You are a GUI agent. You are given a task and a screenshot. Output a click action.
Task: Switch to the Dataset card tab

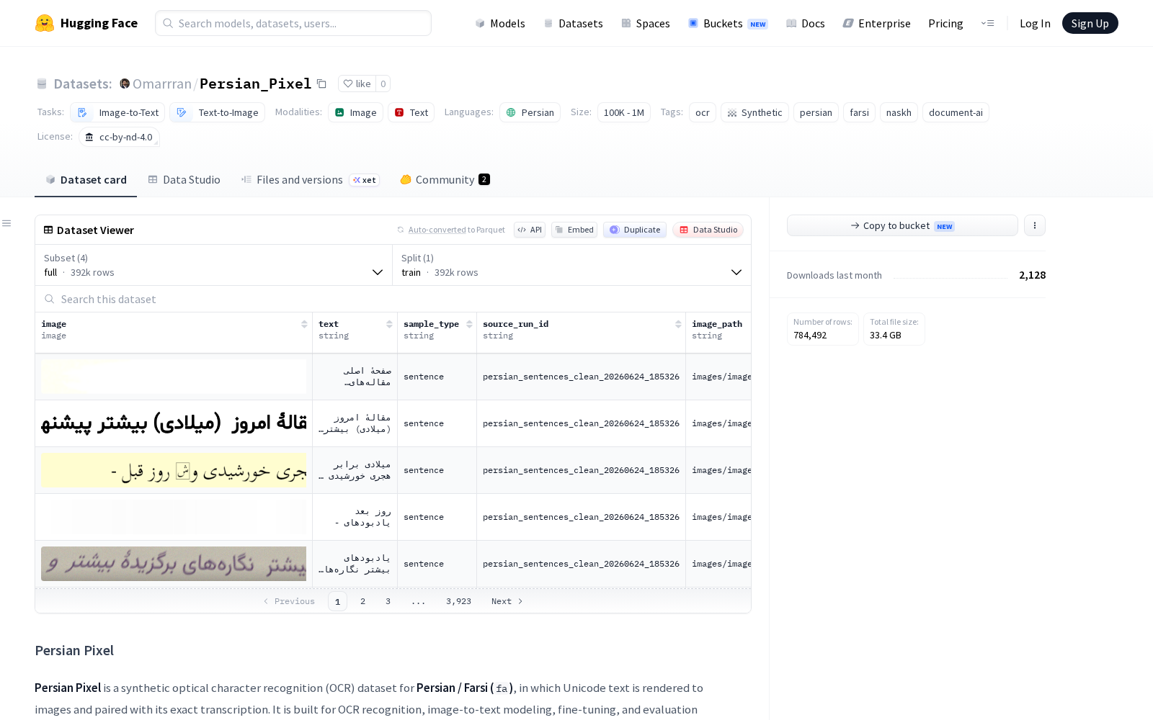point(86,180)
